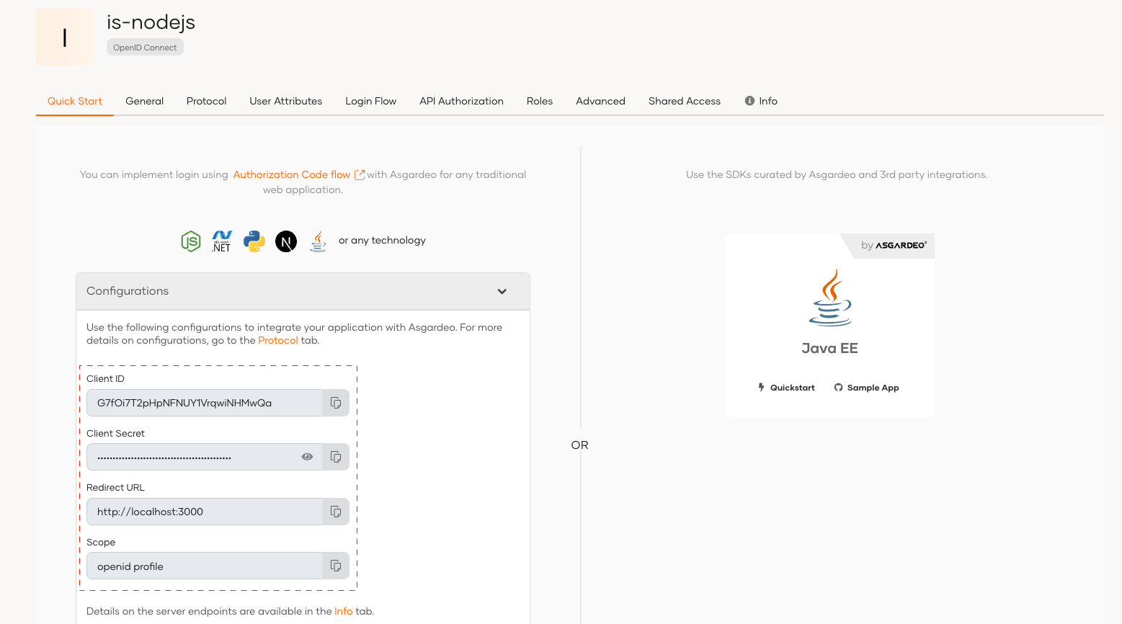1122x624 pixels.
Task: Switch to the Roles tab
Action: point(539,101)
